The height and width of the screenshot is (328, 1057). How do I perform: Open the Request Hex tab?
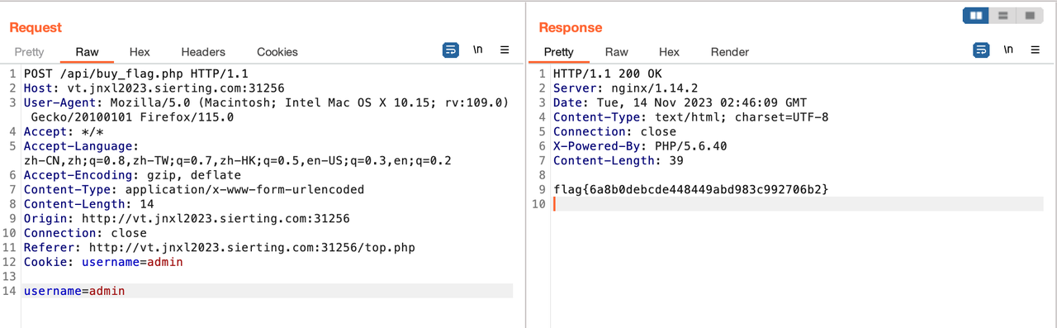140,52
